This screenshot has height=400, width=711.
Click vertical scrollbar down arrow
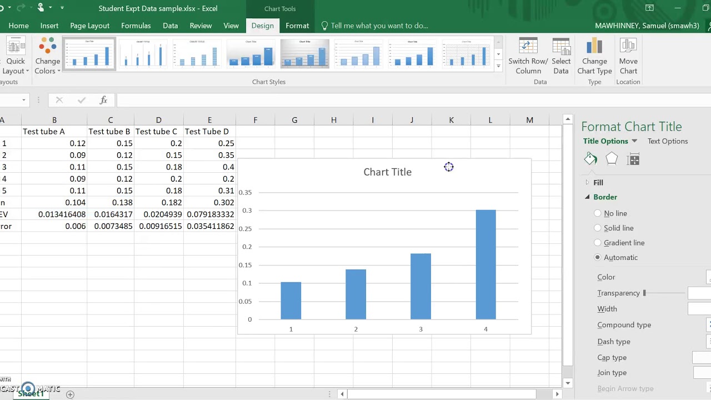(x=568, y=383)
